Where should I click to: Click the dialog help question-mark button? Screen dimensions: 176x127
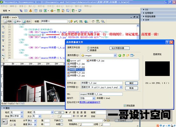tap(167, 42)
